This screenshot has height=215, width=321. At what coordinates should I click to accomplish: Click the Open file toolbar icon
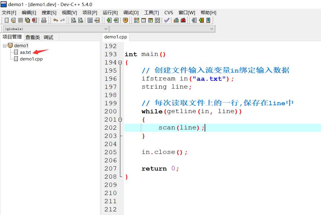(14, 20)
